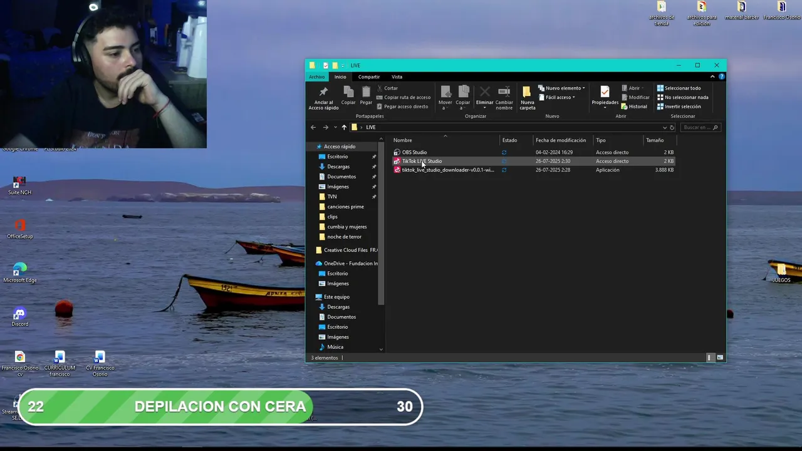The height and width of the screenshot is (451, 802).
Task: Click the LIVE address bar path
Action: (371, 127)
